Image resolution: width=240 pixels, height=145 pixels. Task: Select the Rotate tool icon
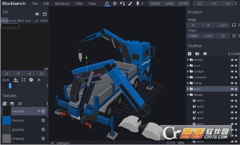pos(122,4)
